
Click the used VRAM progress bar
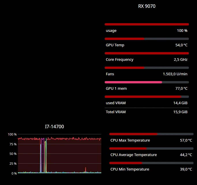click(147, 97)
